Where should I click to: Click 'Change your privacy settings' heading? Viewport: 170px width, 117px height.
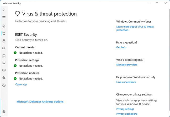(x=134, y=95)
